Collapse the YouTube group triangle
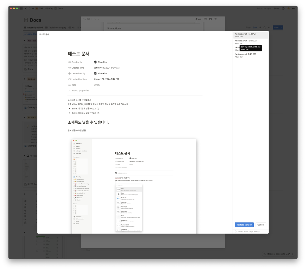306x270 pixels. (x=25, y=40)
